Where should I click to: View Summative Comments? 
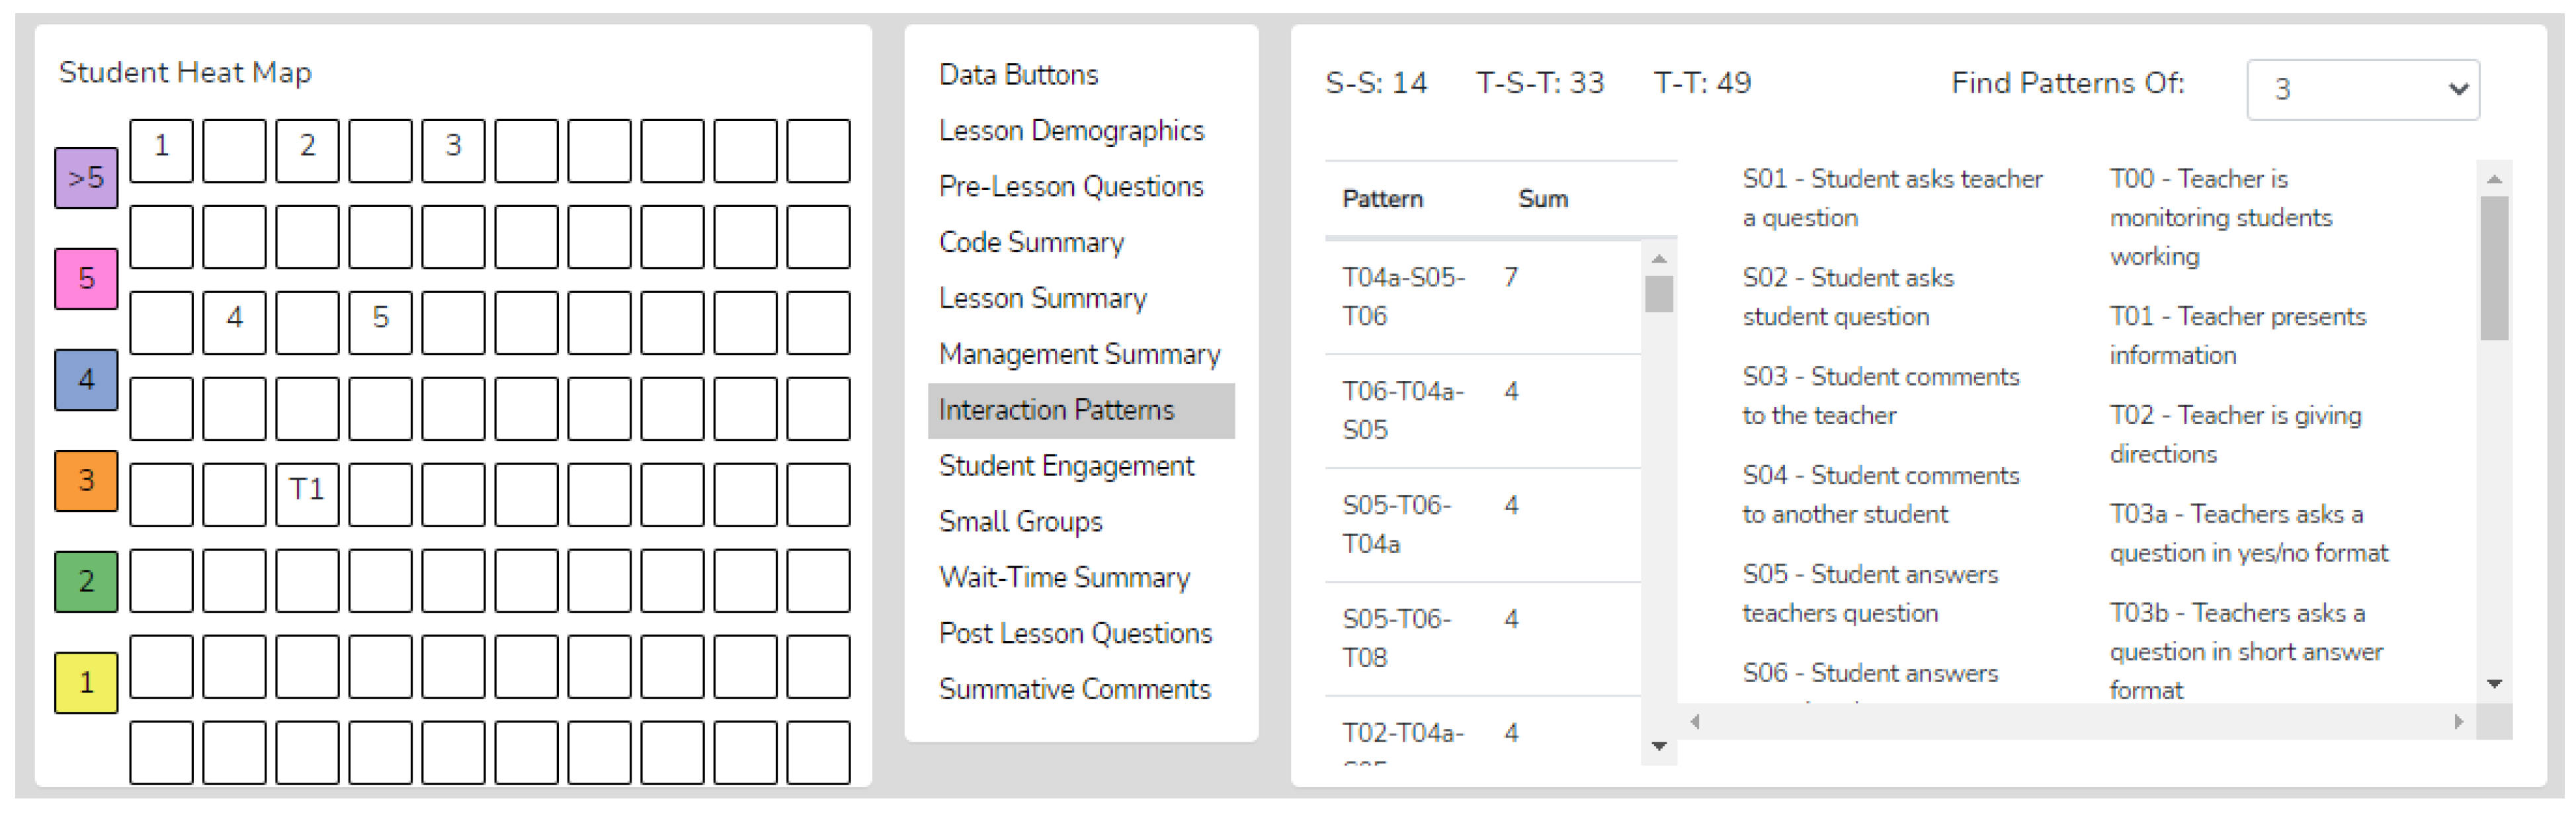[x=1074, y=689]
